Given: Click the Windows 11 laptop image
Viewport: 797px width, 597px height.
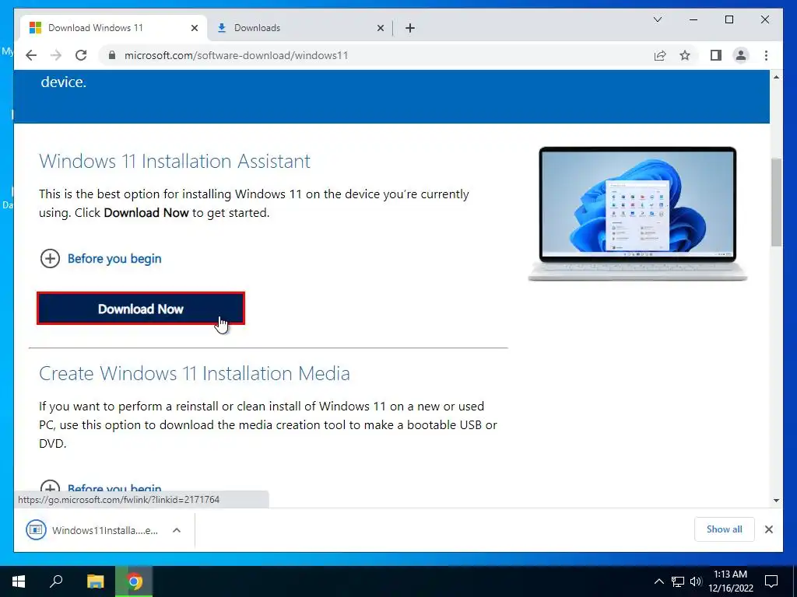Looking at the screenshot, I should [x=637, y=213].
